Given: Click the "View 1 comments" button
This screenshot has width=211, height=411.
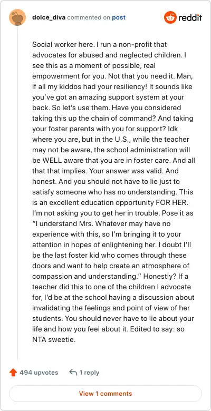Looking at the screenshot, I should pyautogui.click(x=105, y=394).
